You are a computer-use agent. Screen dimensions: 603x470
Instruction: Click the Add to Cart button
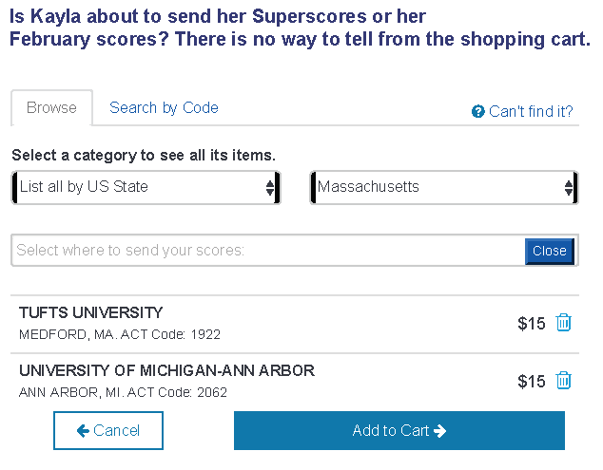399,430
